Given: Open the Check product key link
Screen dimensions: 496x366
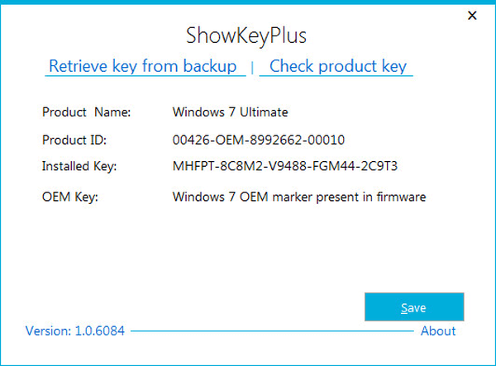Looking at the screenshot, I should coord(338,66).
